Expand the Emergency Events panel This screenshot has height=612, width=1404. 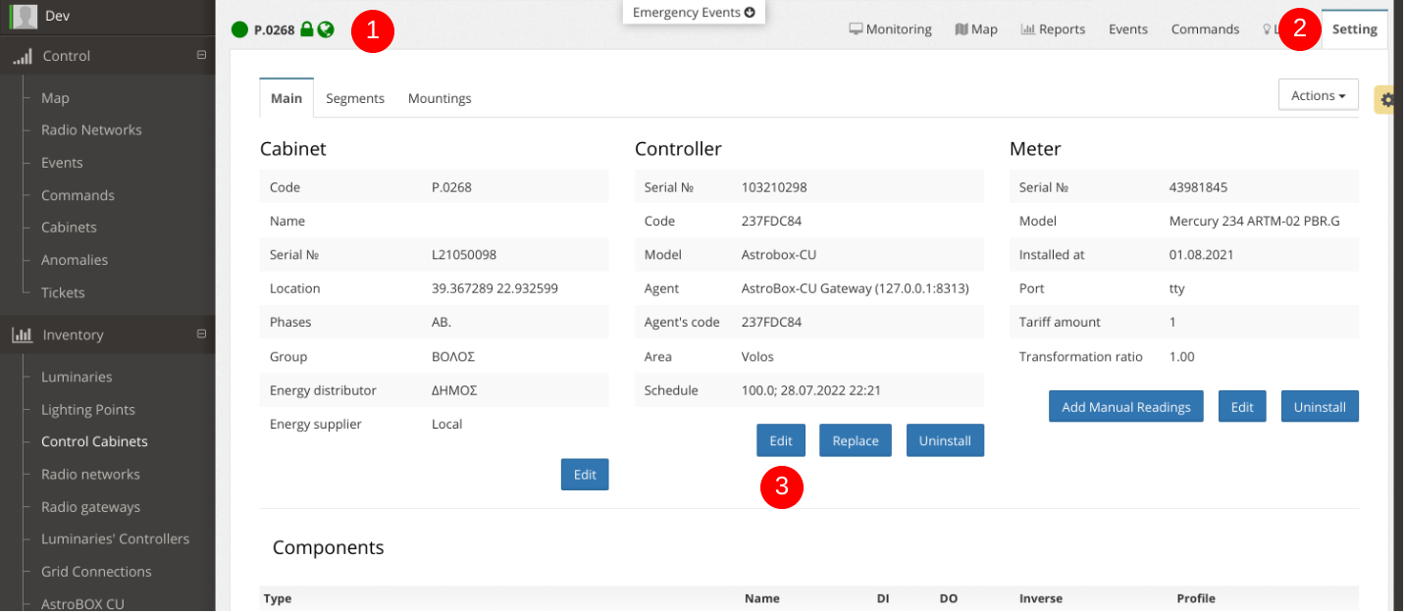coord(694,13)
